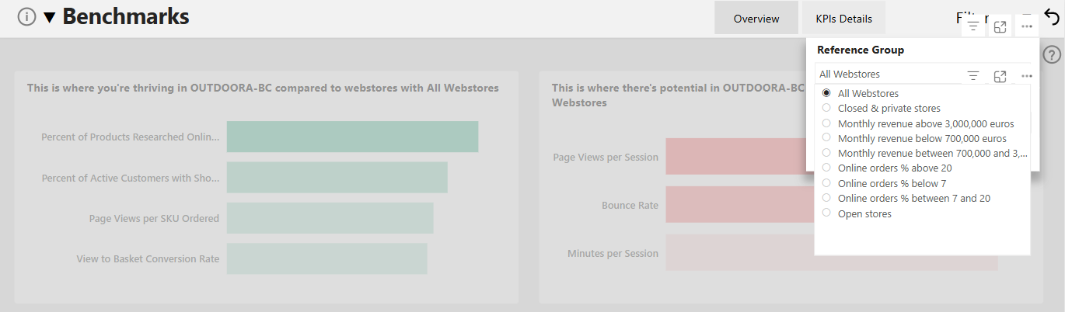Viewport: 1065px width, 312px height.
Task: Open the All Webstores dropdown field
Action: click(x=890, y=75)
